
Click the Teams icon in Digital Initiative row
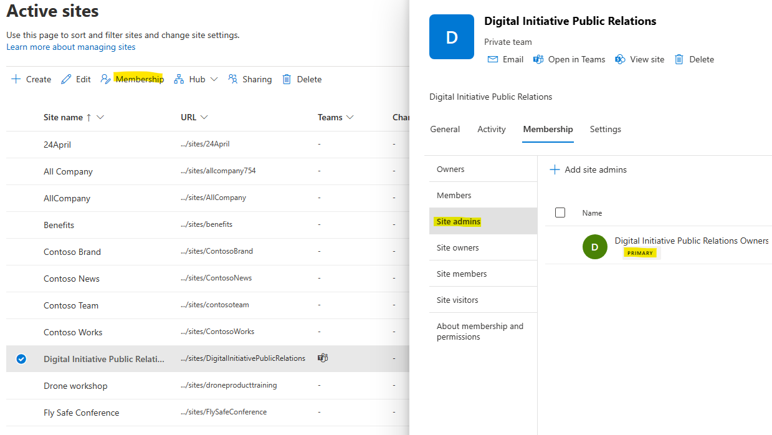323,358
